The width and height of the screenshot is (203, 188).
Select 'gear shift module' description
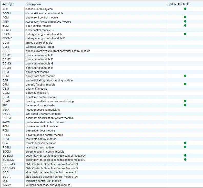pos(36,89)
